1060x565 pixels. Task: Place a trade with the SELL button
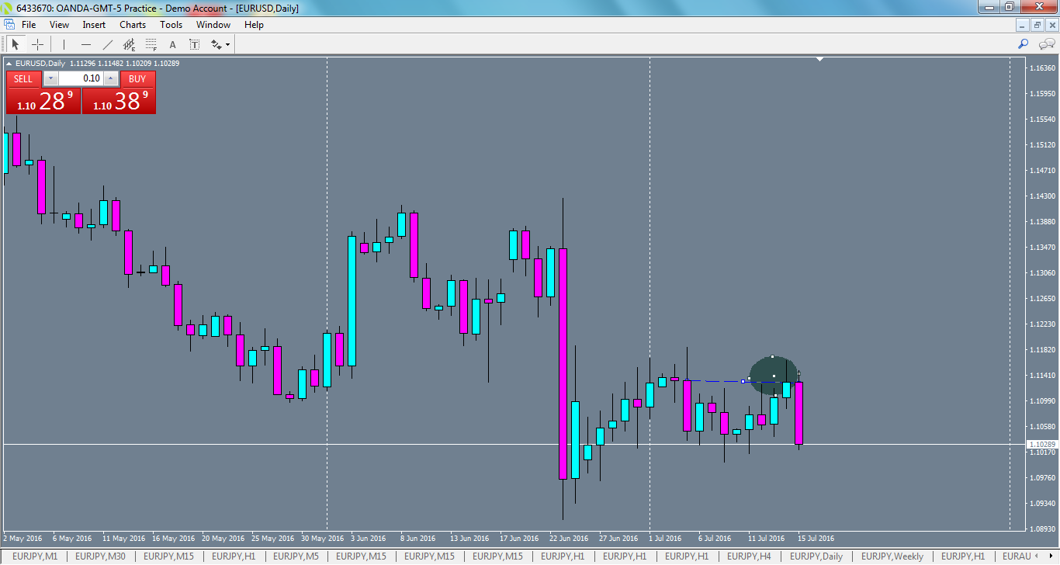pos(23,78)
